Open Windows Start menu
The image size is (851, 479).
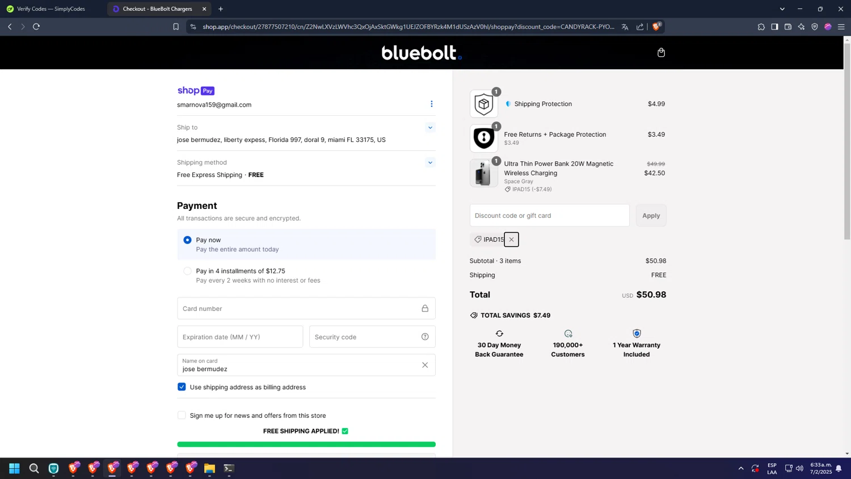[14, 468]
